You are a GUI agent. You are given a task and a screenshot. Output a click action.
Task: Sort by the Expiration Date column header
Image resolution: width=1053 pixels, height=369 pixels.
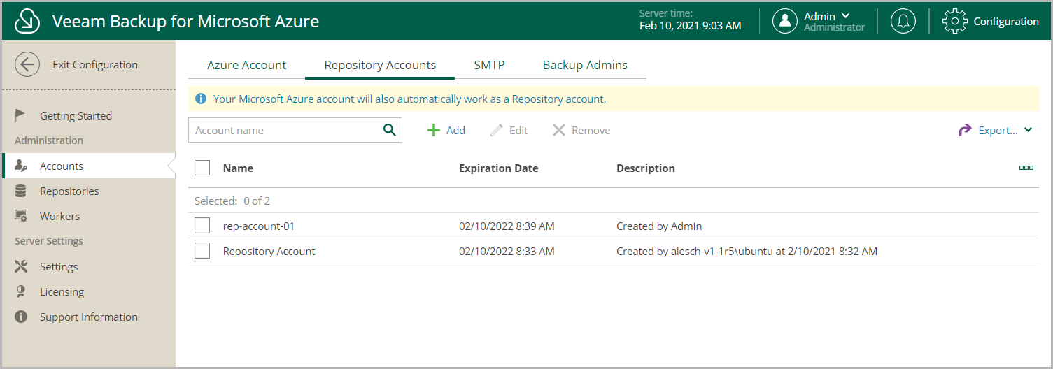499,168
